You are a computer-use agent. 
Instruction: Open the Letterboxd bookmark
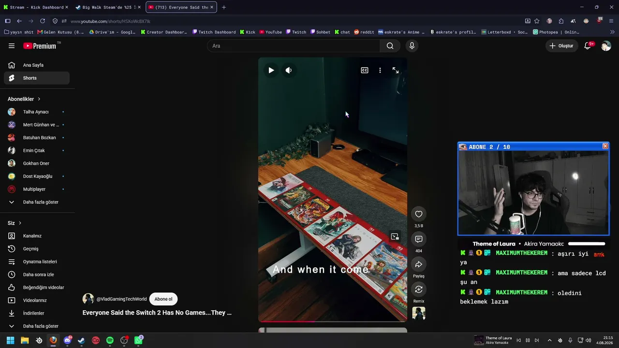(x=505, y=32)
